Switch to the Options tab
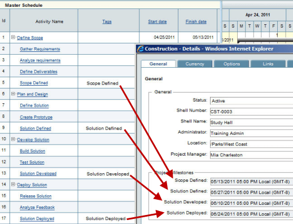 pos(231,64)
